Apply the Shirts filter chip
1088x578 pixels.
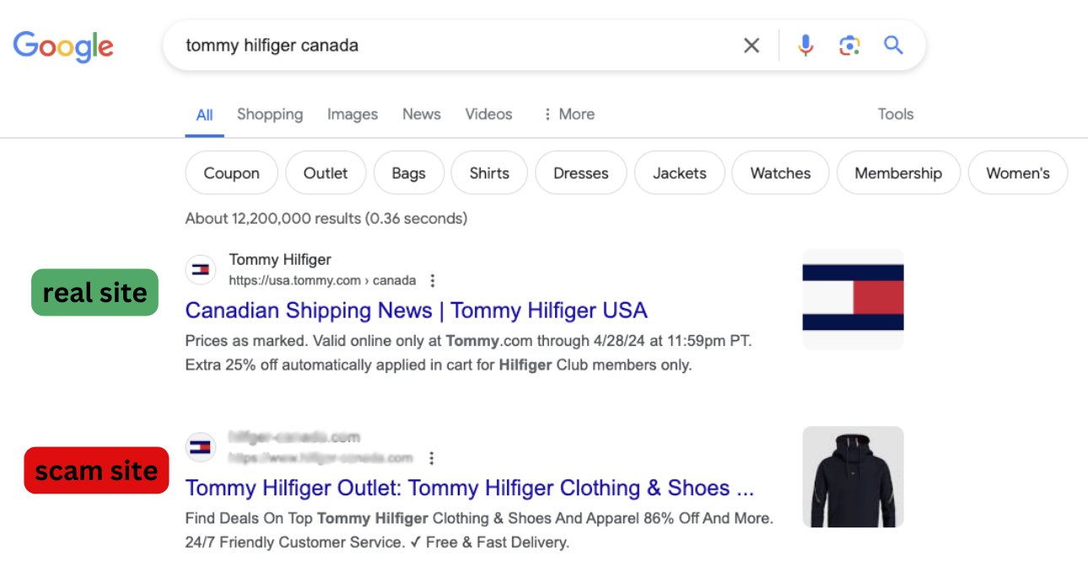tap(489, 173)
